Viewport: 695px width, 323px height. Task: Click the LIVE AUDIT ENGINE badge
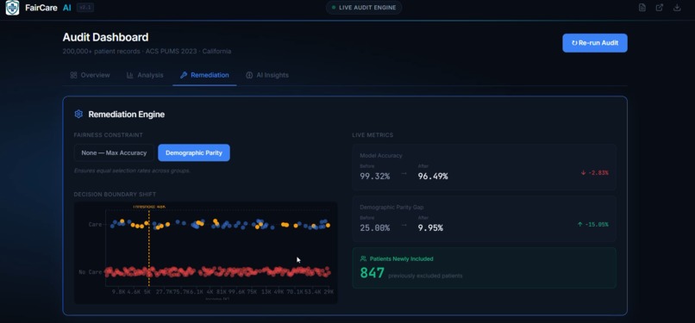point(364,8)
